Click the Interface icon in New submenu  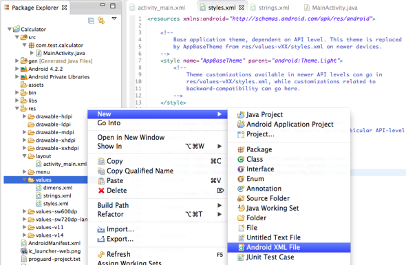[241, 169]
